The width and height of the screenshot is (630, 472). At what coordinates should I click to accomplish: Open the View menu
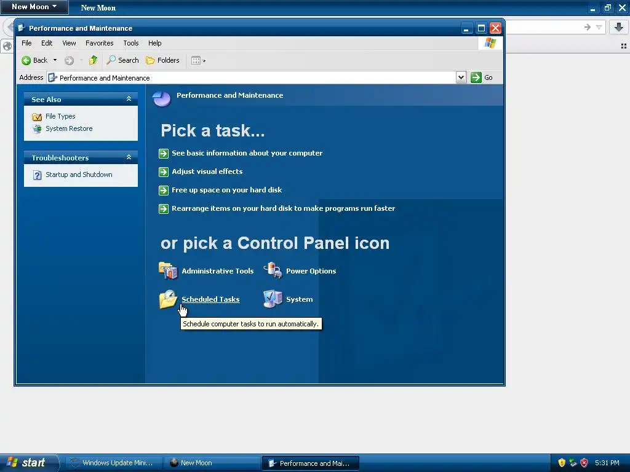(x=69, y=43)
